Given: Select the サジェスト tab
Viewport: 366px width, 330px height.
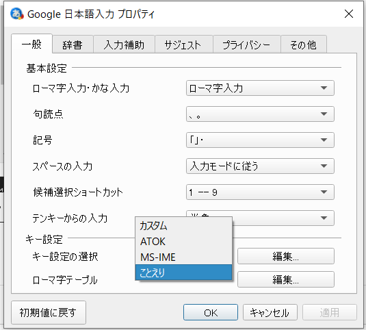Looking at the screenshot, I should pos(184,45).
